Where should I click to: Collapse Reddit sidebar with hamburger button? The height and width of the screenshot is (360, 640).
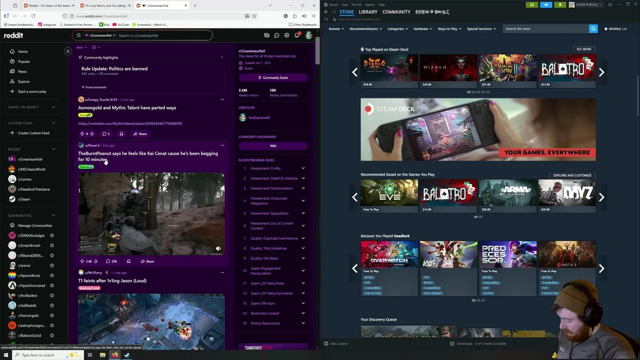click(x=68, y=51)
